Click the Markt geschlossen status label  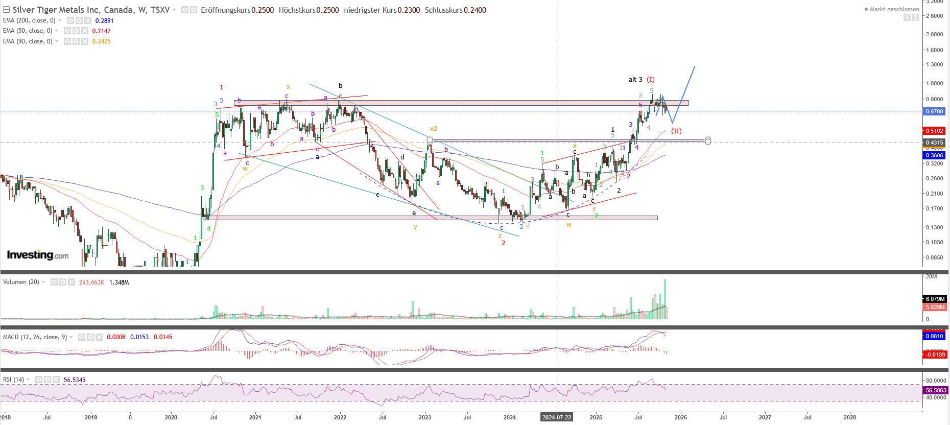click(894, 9)
